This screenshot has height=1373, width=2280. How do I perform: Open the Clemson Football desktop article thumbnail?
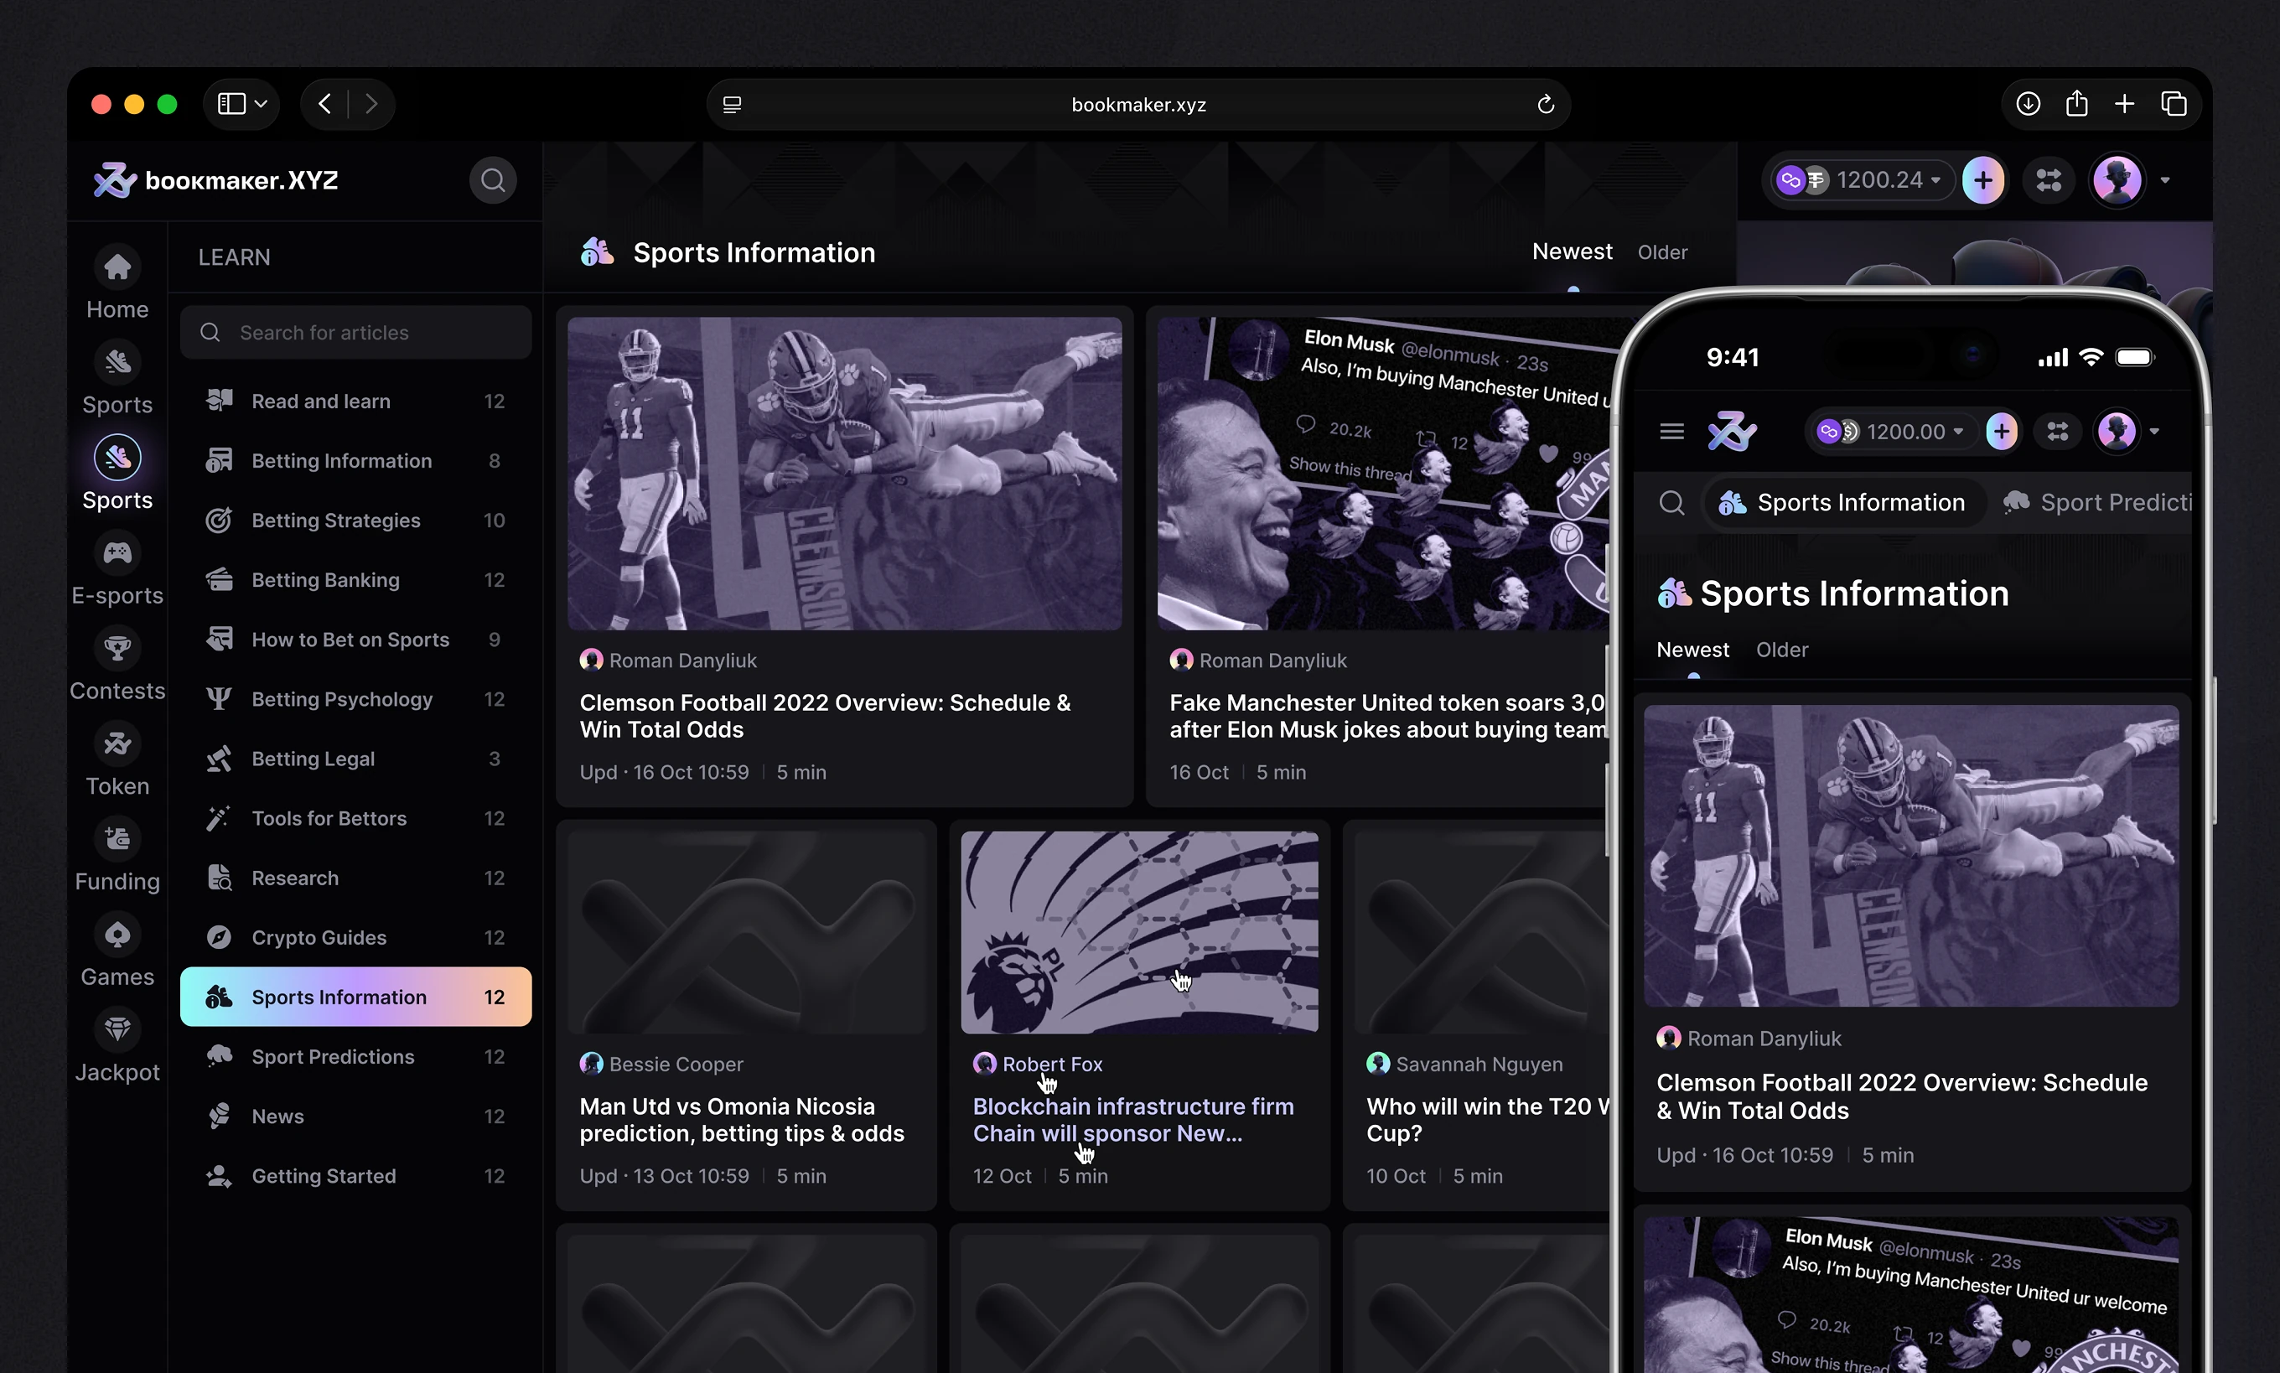843,474
